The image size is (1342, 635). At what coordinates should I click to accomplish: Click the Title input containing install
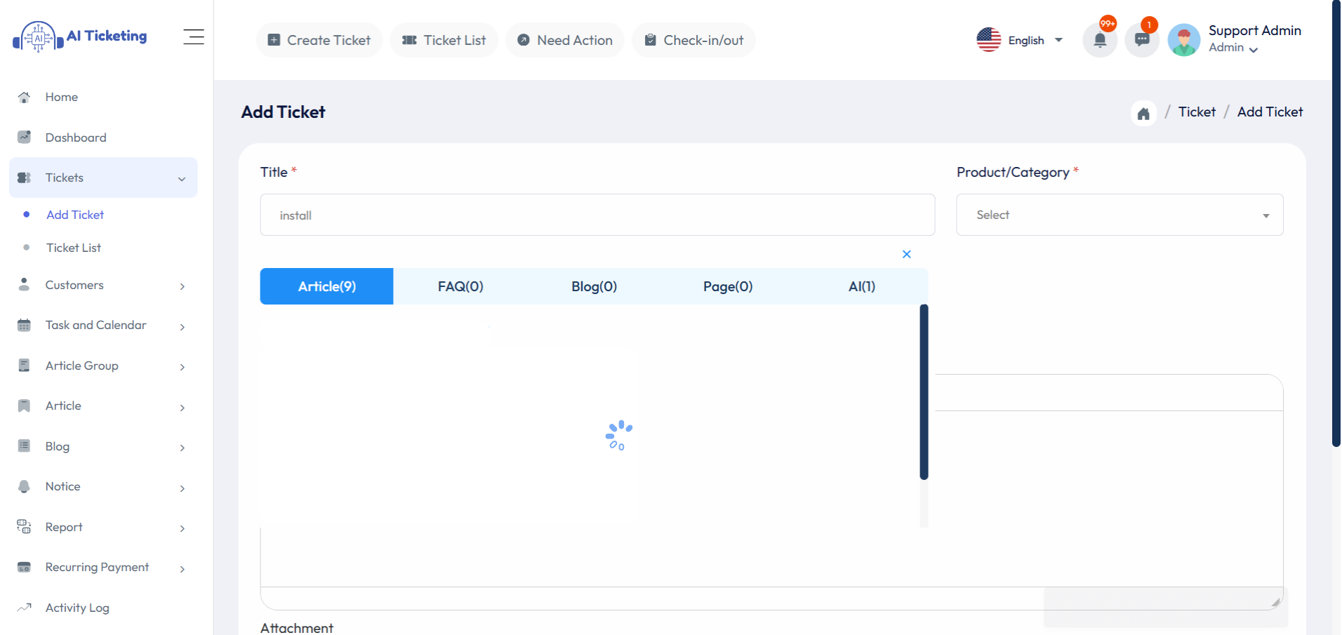click(x=597, y=215)
